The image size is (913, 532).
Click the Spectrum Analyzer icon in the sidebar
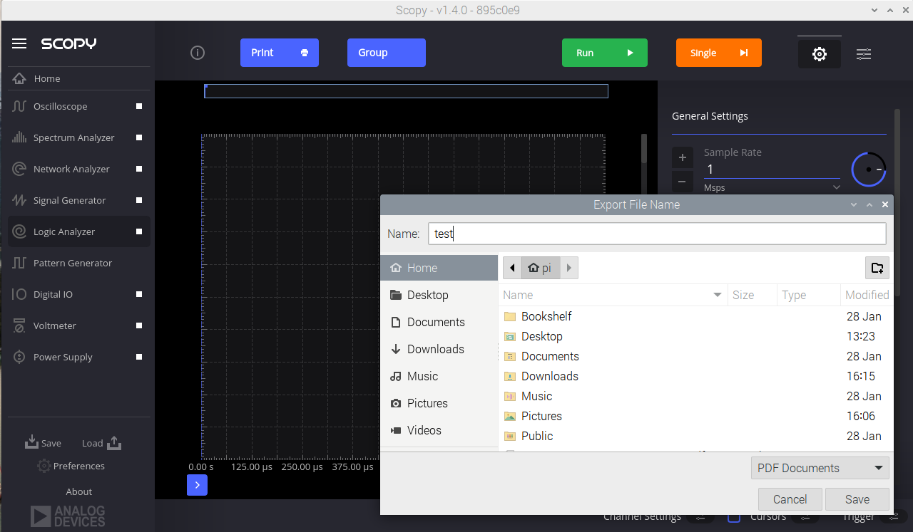point(19,137)
